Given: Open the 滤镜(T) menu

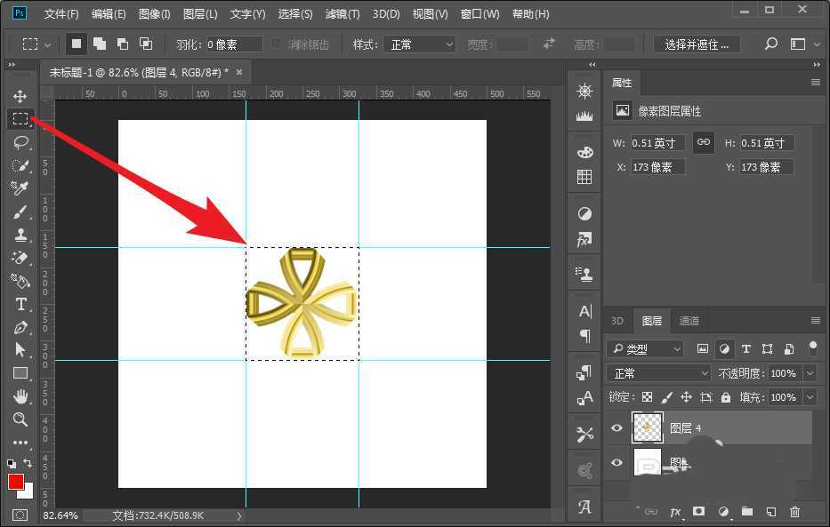Looking at the screenshot, I should [x=342, y=14].
